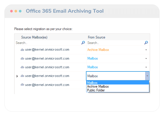Click the From Source column header
The height and width of the screenshot is (116, 164).
pyautogui.click(x=97, y=37)
